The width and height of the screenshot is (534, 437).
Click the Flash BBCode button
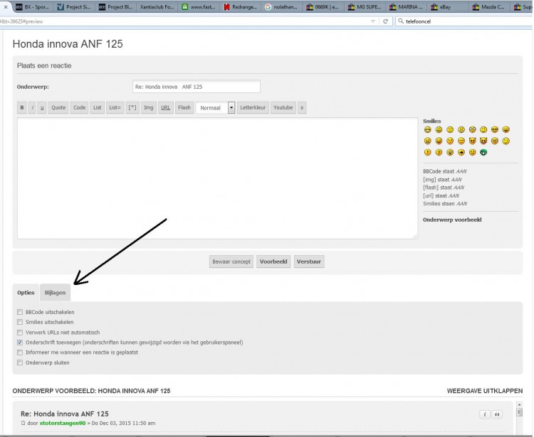184,108
